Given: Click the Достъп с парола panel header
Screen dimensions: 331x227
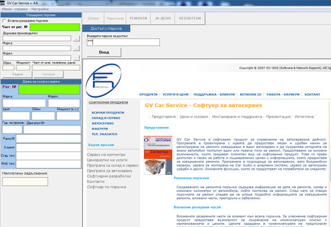Looking at the screenshot, I should point(106,28).
